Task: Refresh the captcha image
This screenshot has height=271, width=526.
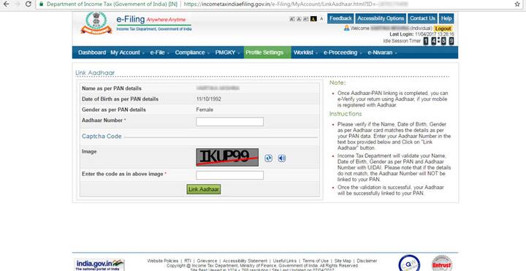Action: tap(268, 159)
